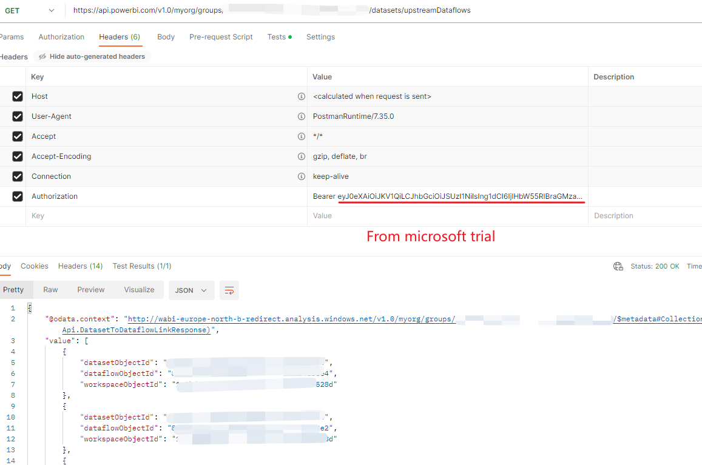Switch to the Tests tab
Screen dimensions: 702x465
[x=279, y=37]
